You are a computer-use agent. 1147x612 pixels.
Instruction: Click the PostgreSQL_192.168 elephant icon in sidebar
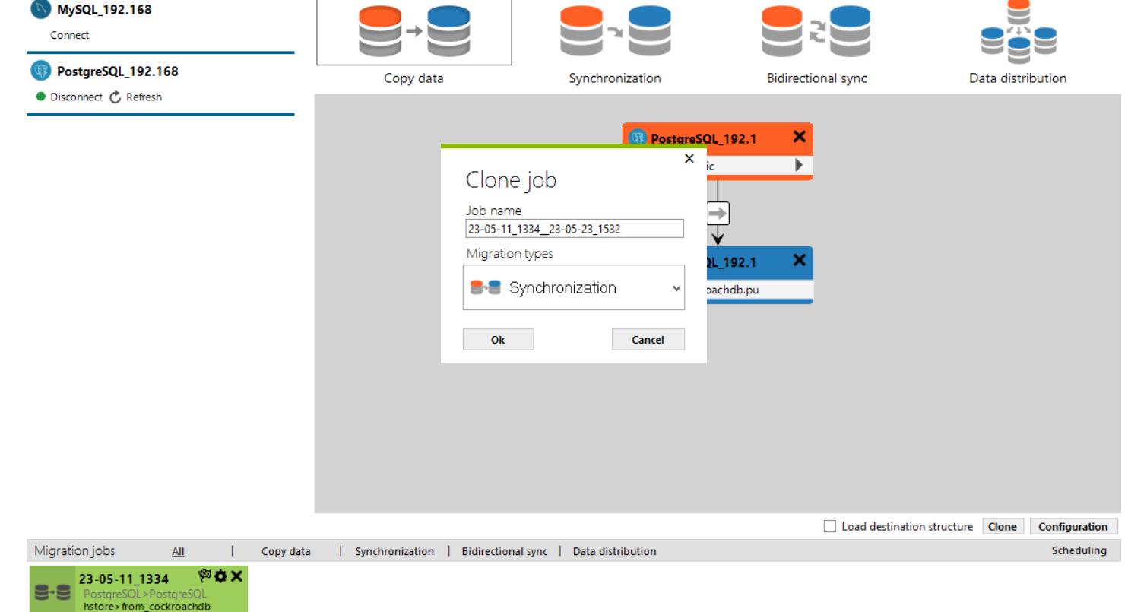coord(40,71)
